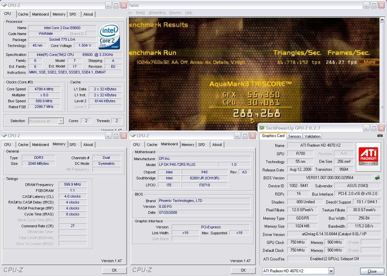Click the Driver Version ati2mtag field
This screenshot has width=387, height=276.
pyautogui.click(x=334, y=234)
